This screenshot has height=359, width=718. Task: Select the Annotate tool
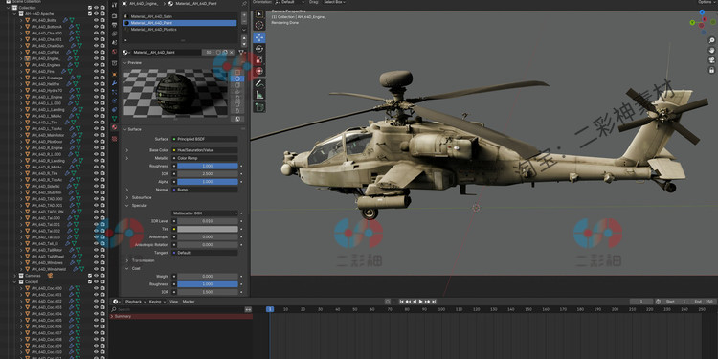click(259, 84)
